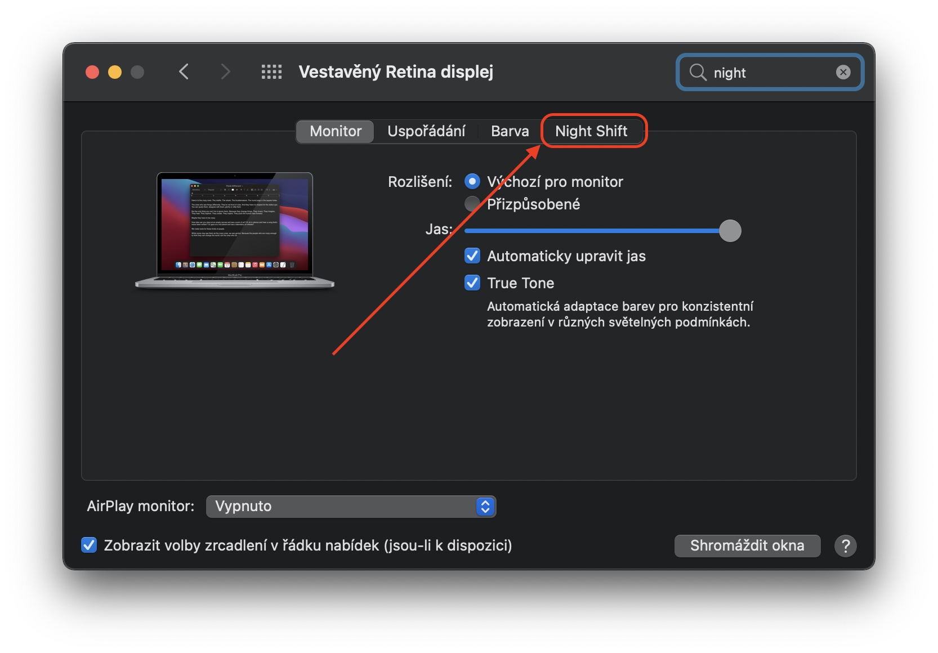
Task: Go forward with the right chevron button
Action: pyautogui.click(x=225, y=72)
